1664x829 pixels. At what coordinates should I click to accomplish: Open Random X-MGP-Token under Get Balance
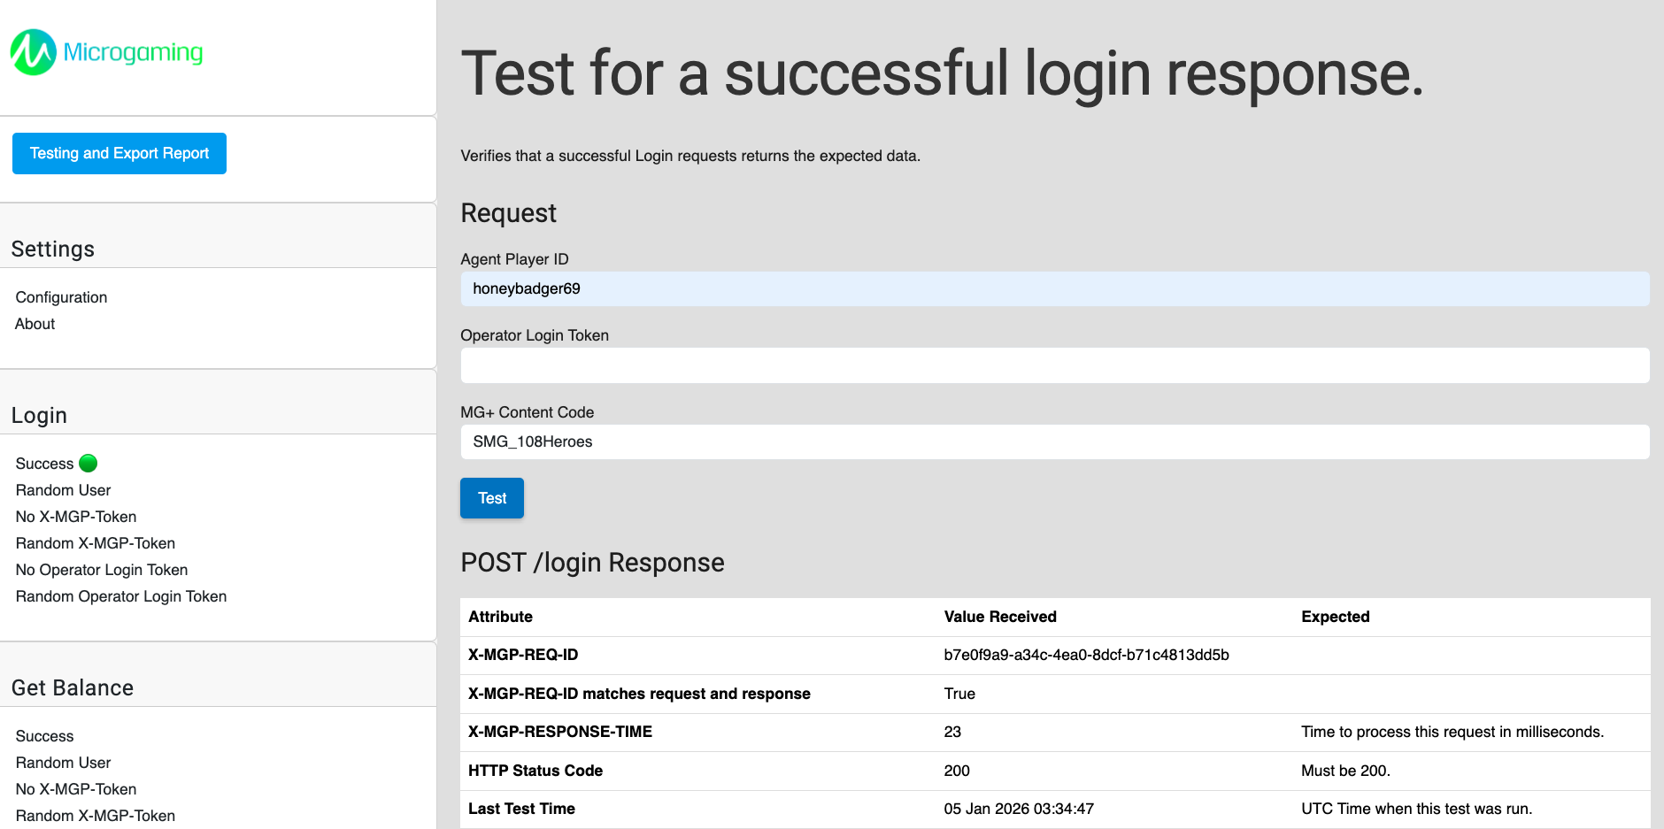click(94, 816)
